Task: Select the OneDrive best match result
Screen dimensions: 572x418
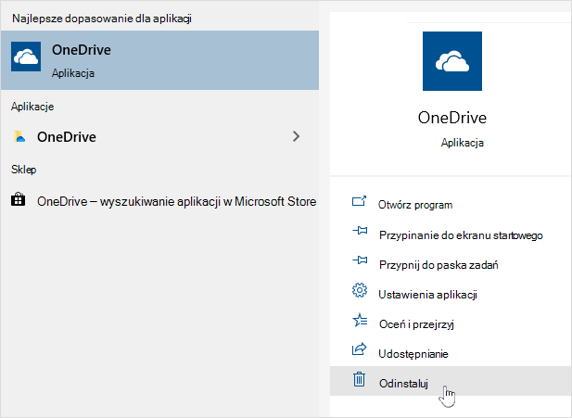Action: tap(159, 60)
